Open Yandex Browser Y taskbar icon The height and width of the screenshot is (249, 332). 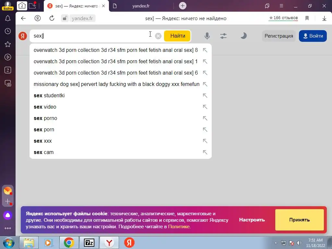click(109, 243)
